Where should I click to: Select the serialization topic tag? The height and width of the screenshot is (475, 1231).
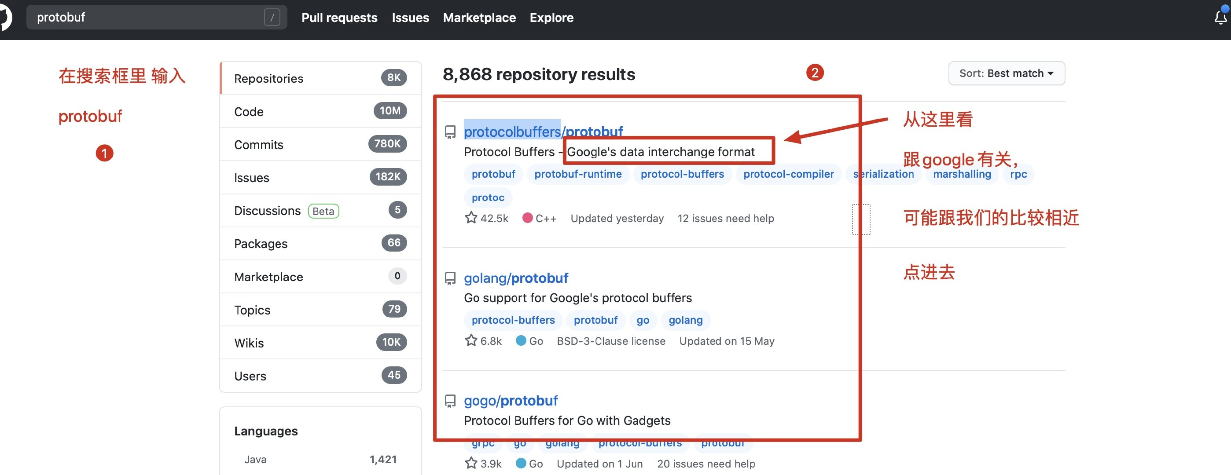click(x=883, y=174)
